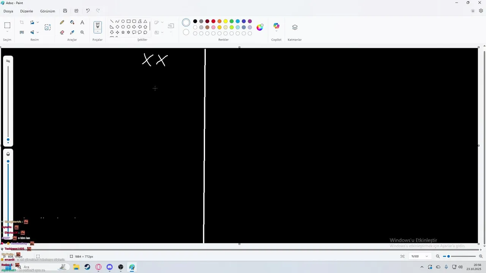Click the zoom slider handle in status bar

click(x=448, y=256)
